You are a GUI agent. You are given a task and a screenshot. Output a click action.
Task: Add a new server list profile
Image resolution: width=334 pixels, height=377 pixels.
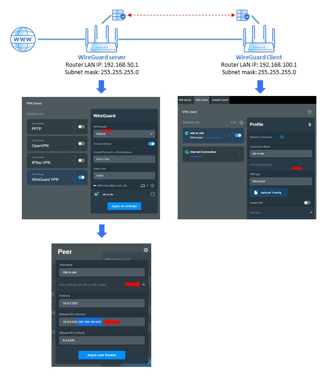pos(241,122)
